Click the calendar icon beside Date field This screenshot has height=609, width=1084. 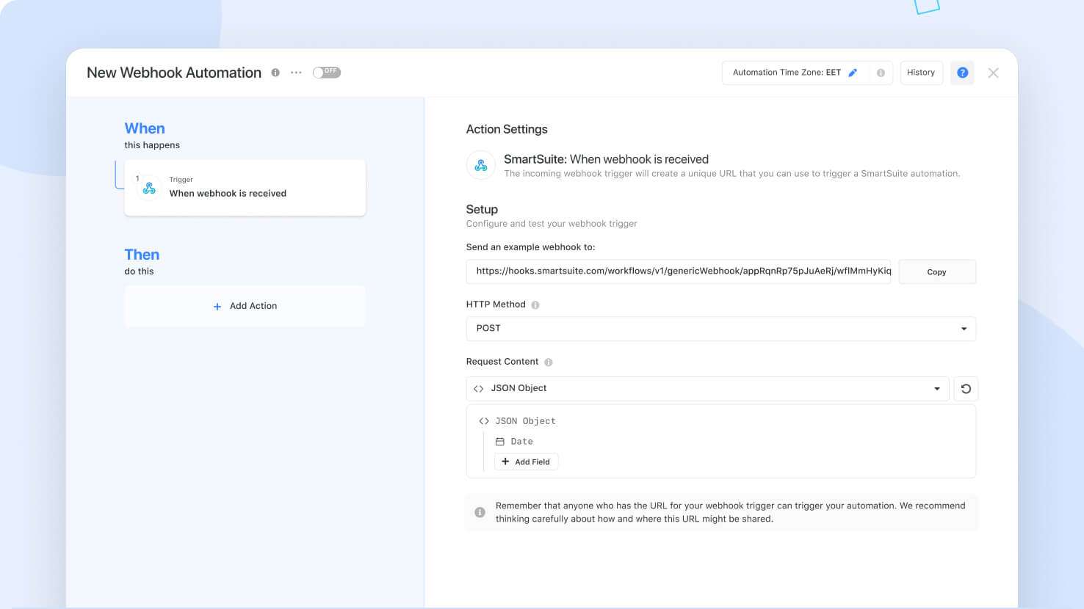click(500, 442)
